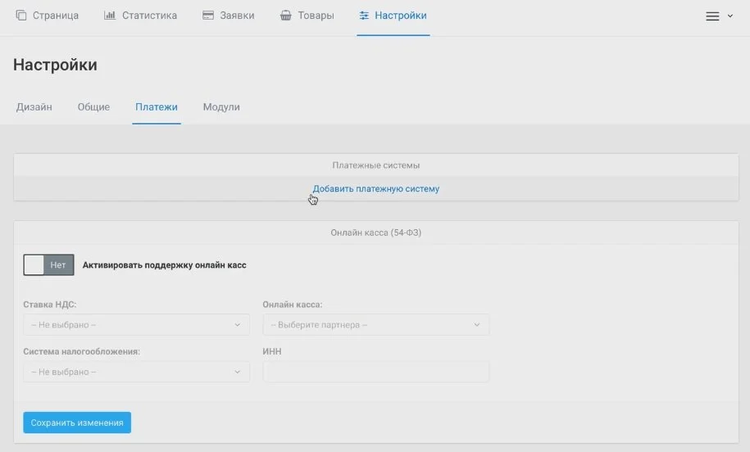Click the Настройки page heading

click(x=55, y=65)
